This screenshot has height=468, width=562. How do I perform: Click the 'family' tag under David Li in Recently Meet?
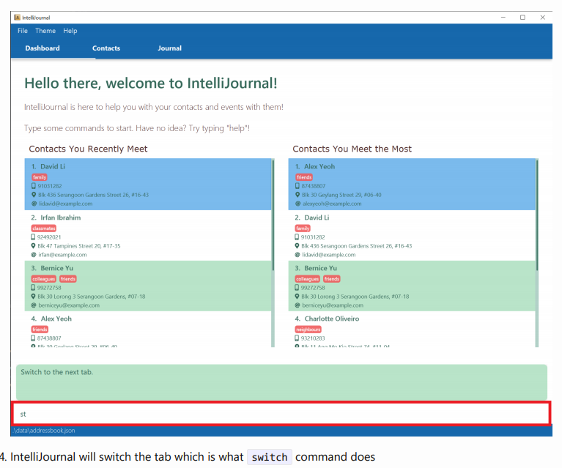click(x=40, y=177)
